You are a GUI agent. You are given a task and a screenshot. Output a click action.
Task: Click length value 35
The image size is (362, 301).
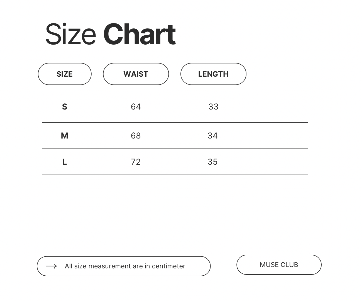point(212,162)
